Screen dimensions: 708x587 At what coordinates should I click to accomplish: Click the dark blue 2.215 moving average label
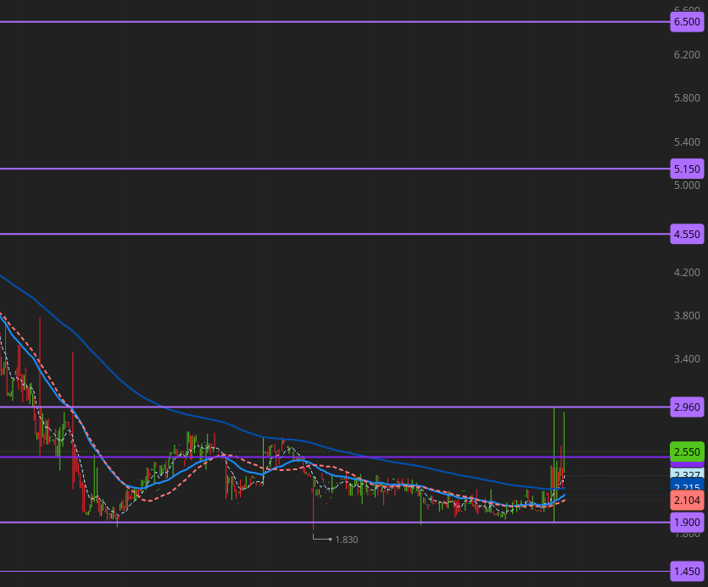tap(687, 486)
